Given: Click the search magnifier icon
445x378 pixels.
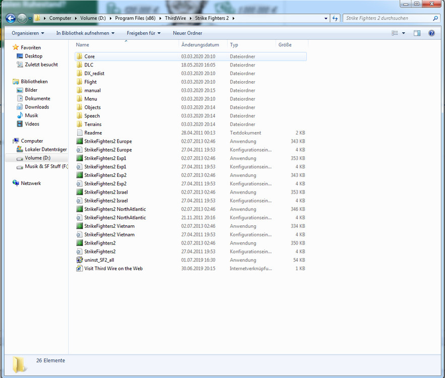Looking at the screenshot, I should pos(435,18).
